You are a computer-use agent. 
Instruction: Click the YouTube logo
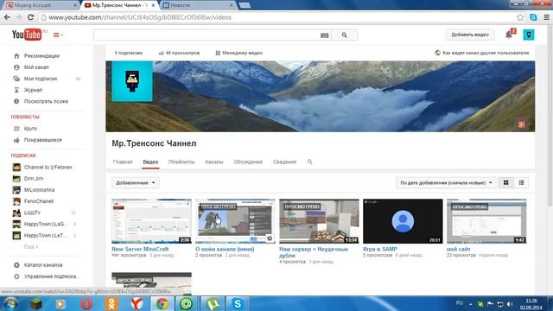pyautogui.click(x=27, y=35)
